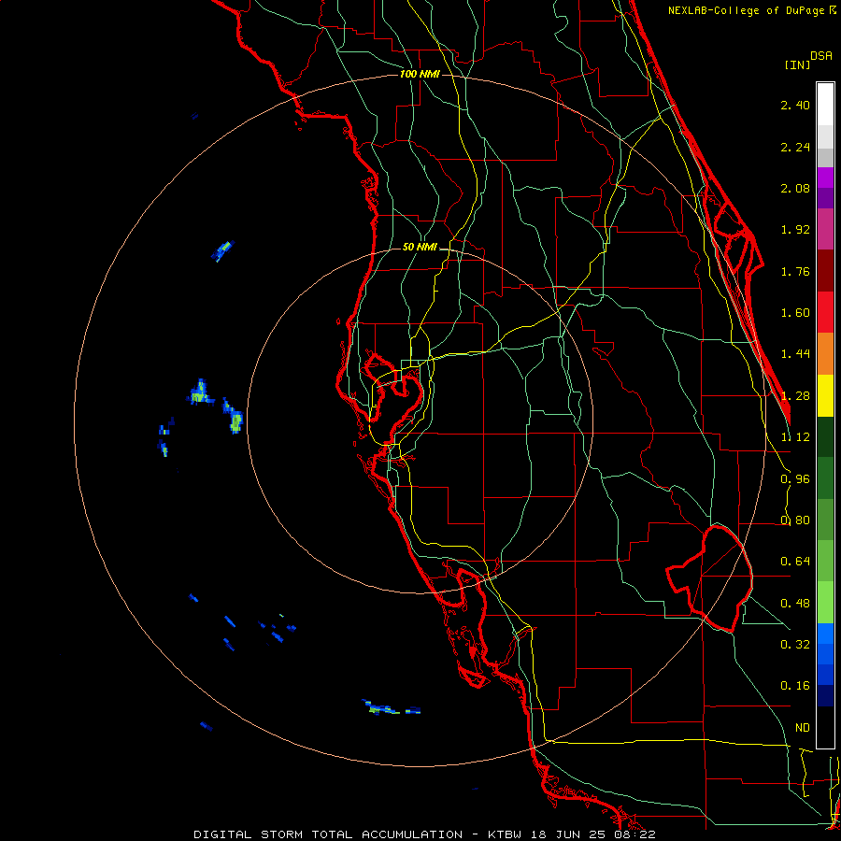The image size is (841, 841).
Task: Click the 2.08 legend value
Action: 795,188
